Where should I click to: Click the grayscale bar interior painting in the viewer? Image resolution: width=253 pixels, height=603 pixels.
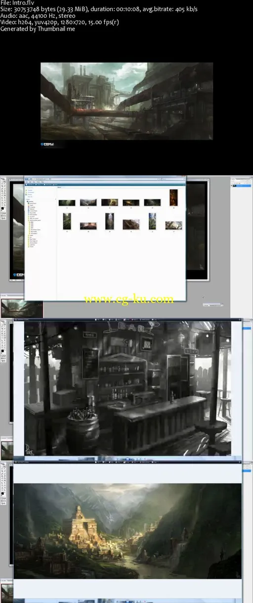[x=128, y=389]
